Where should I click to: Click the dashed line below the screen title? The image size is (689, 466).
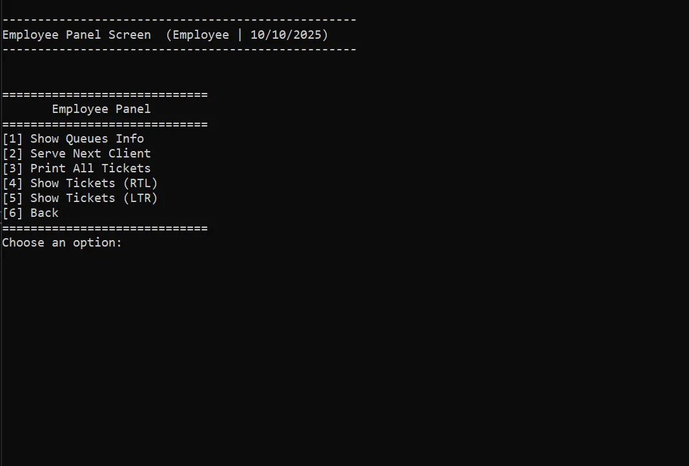click(179, 50)
